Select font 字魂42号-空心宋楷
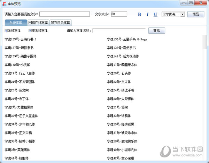 point(121,158)
